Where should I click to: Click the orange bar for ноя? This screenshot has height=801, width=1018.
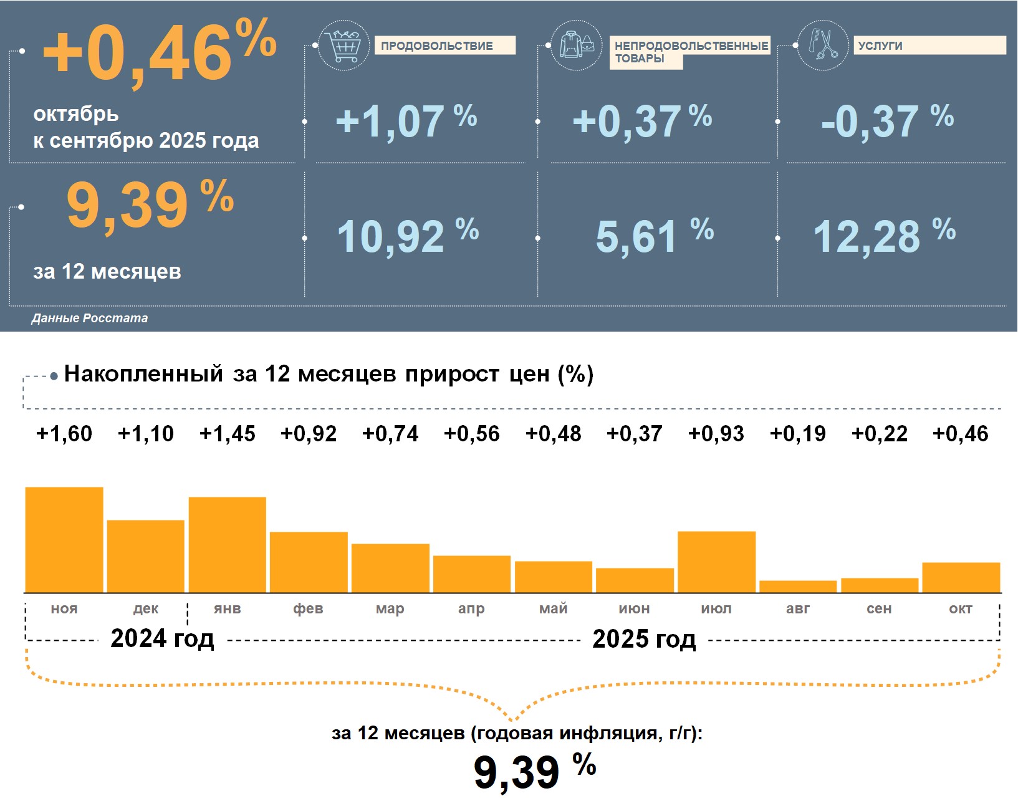64,540
